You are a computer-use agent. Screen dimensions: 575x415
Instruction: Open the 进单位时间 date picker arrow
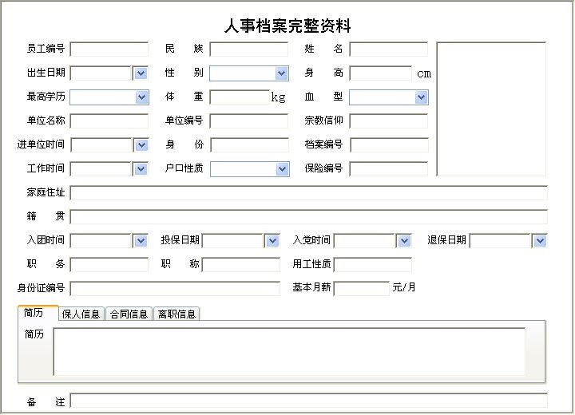141,145
